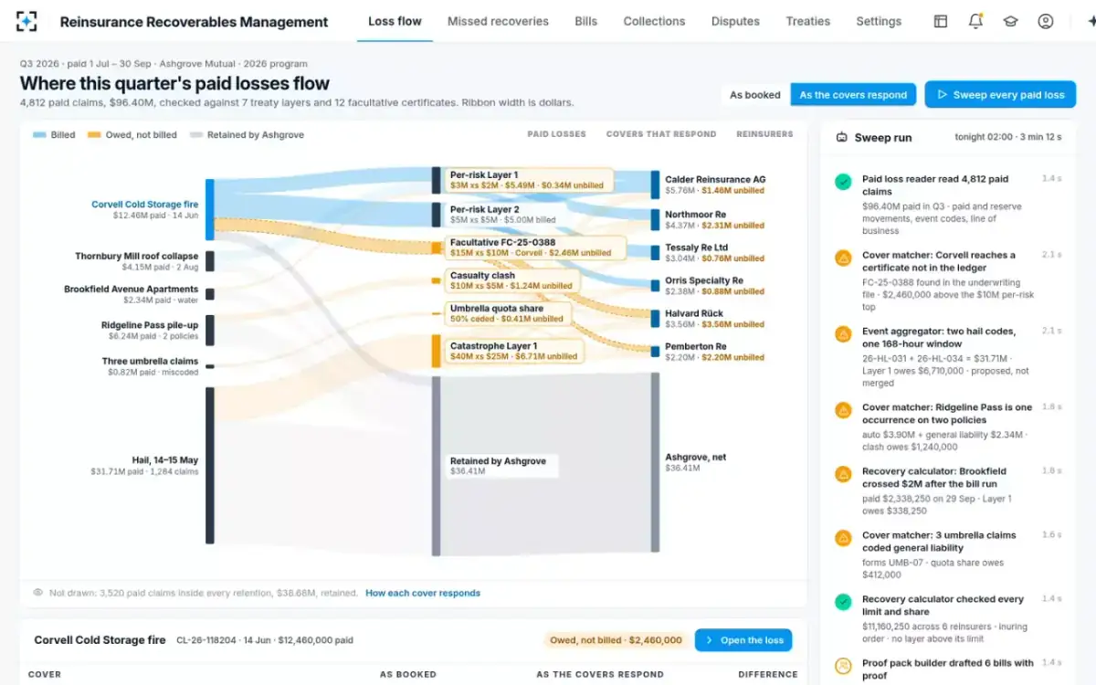Click the app logo icon

[x=27, y=21]
